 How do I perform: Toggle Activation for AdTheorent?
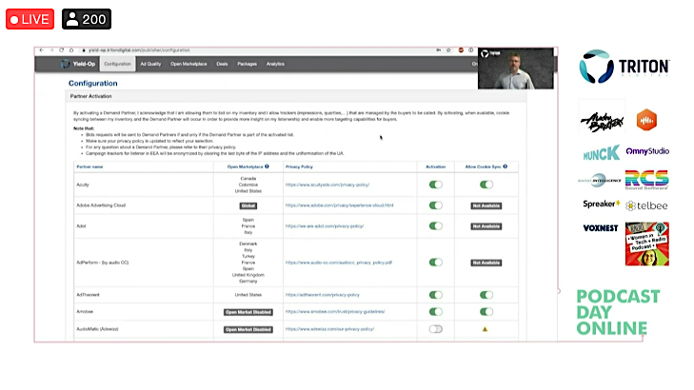point(435,295)
